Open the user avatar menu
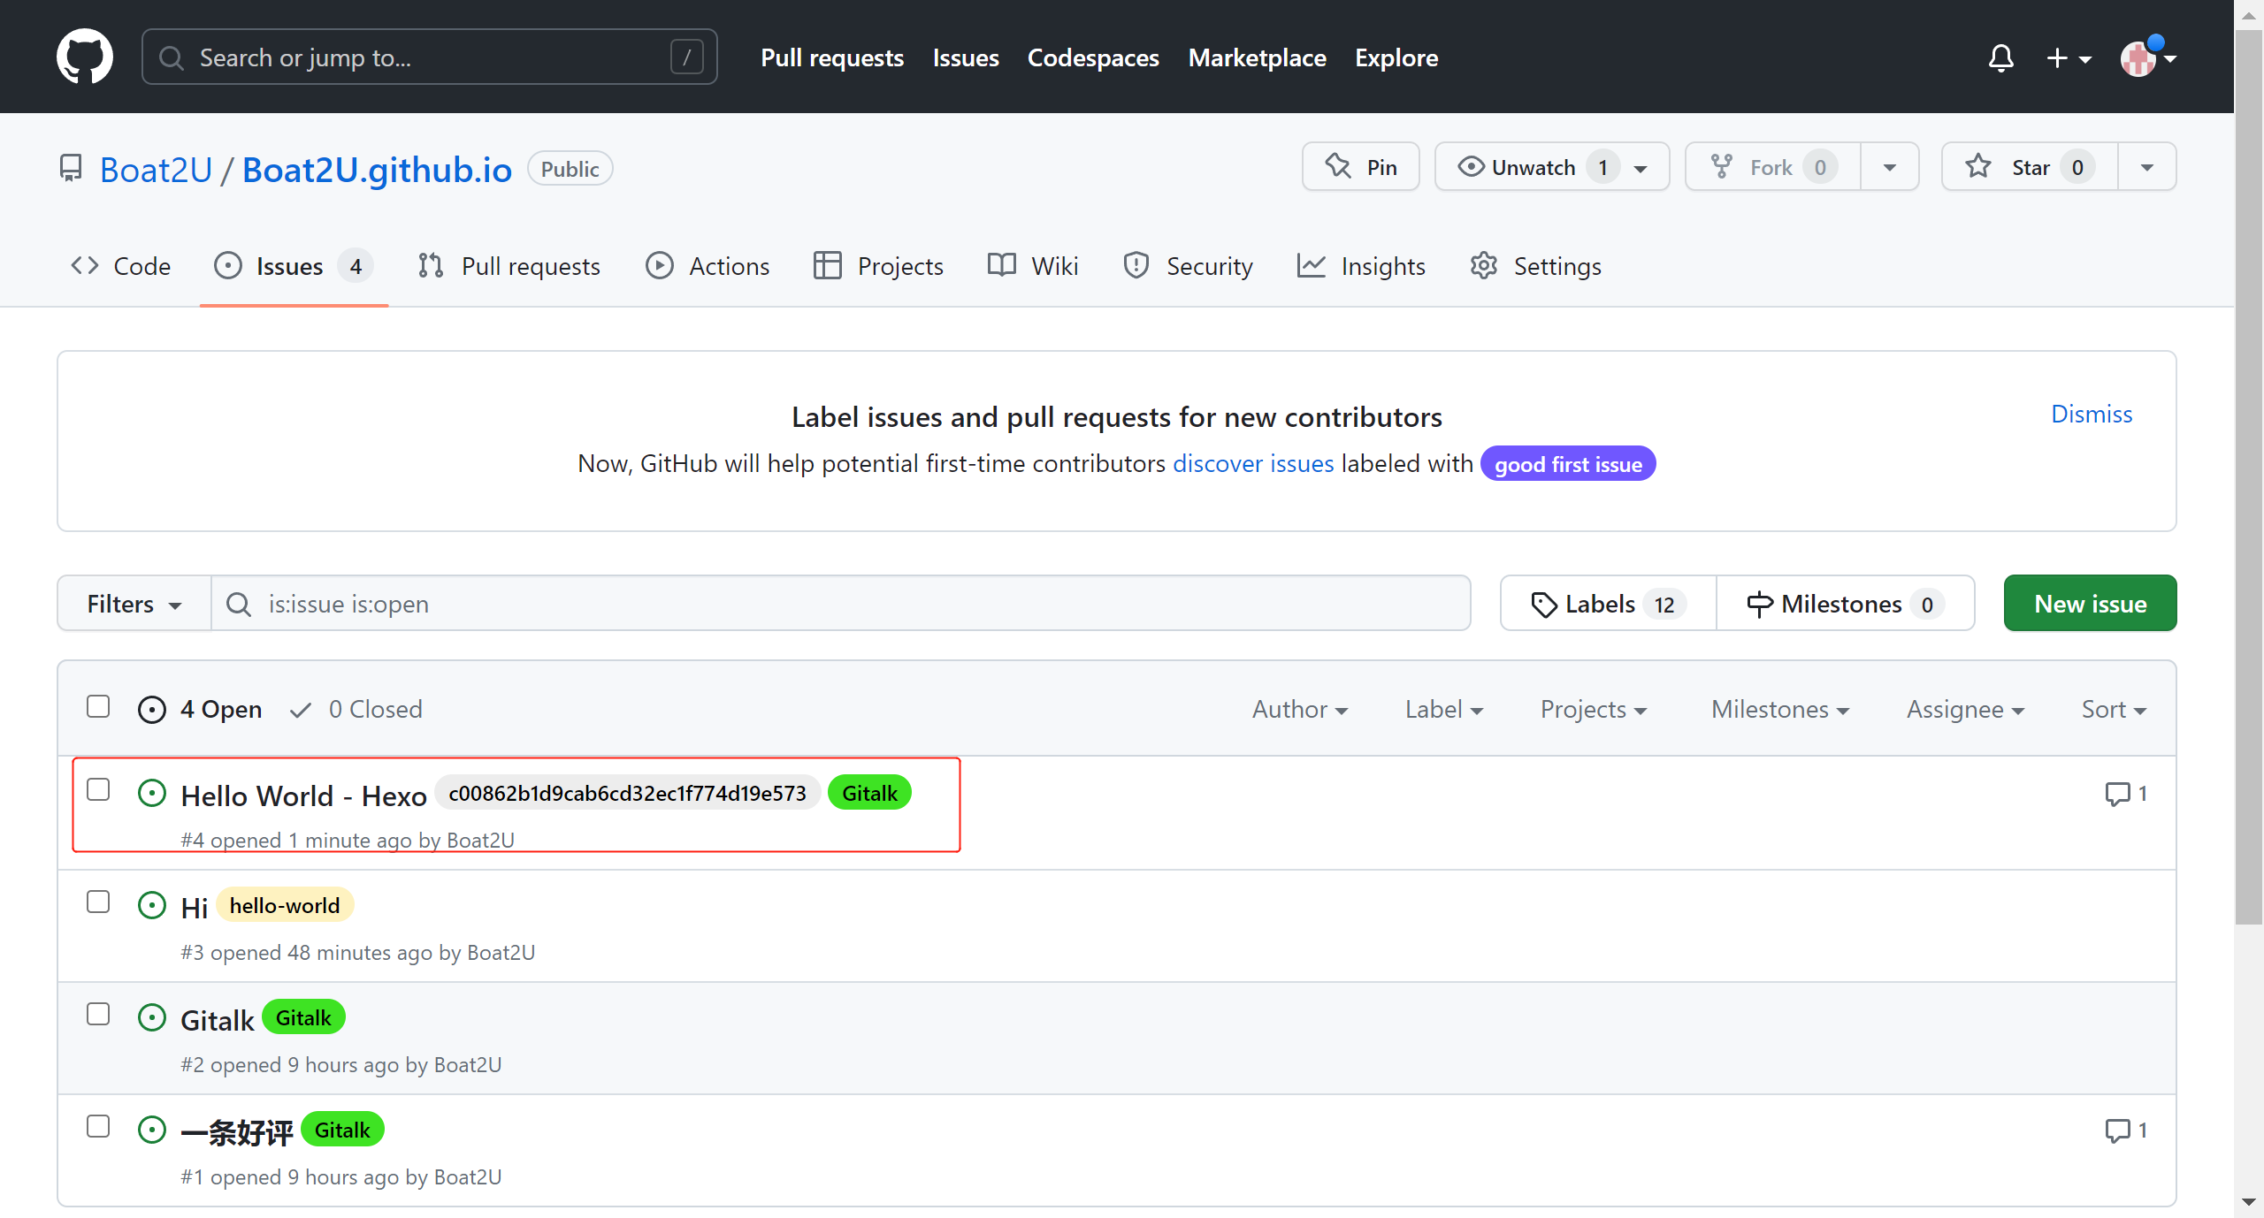Screen dimensions: 2264x1218 2148,58
